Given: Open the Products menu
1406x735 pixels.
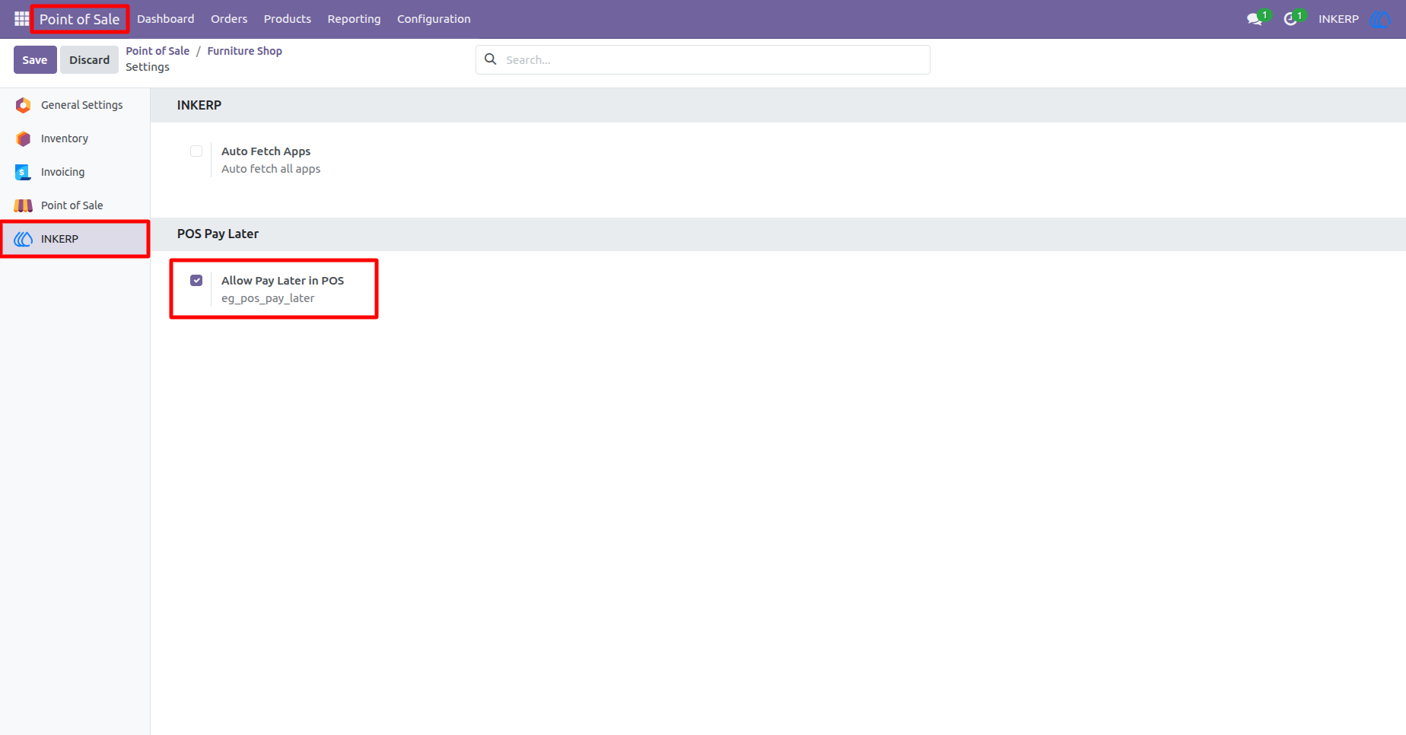Looking at the screenshot, I should pyautogui.click(x=288, y=19).
